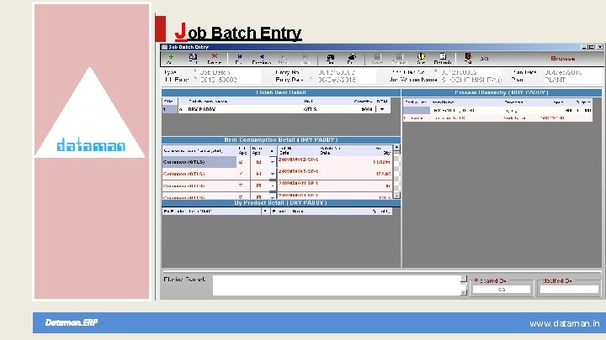Open the www.dataman.in link in the footer
The image size is (606, 340).
coord(564,323)
